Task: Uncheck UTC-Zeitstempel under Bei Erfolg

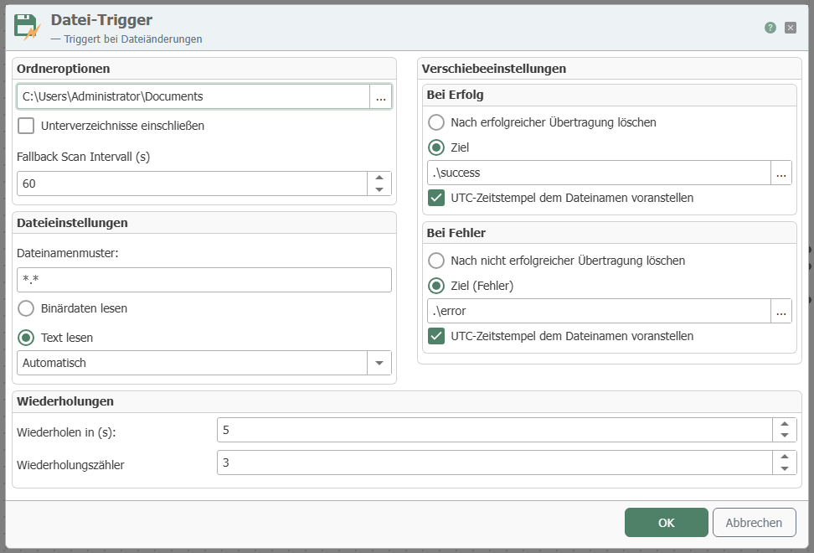Action: tap(436, 198)
